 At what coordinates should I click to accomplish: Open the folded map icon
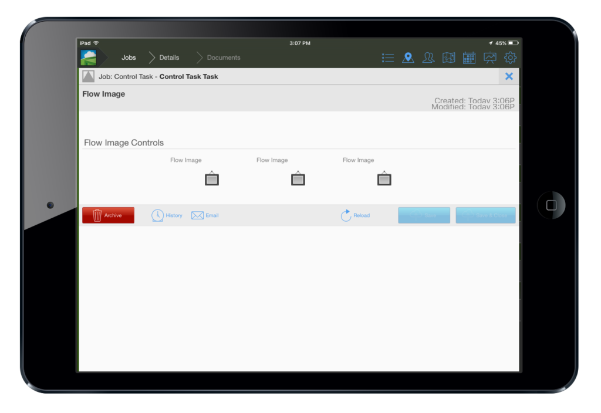click(449, 58)
